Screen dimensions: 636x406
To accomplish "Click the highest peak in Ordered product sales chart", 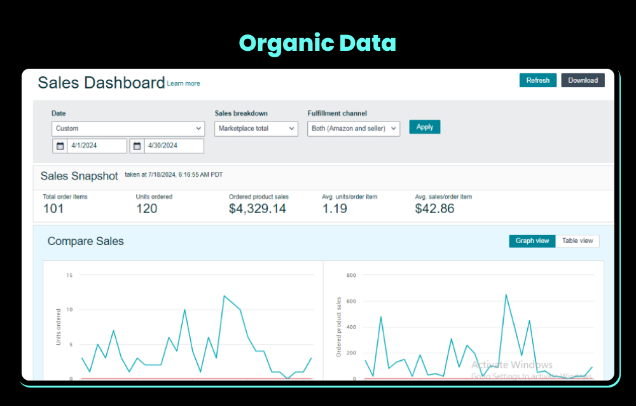I will (506, 295).
